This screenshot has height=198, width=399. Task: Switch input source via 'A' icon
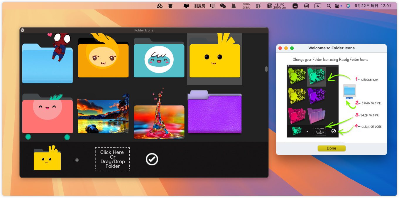[x=318, y=6]
